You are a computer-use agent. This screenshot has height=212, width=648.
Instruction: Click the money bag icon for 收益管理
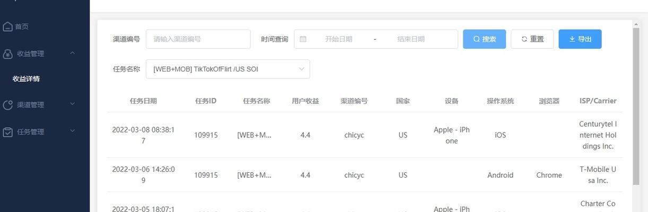pyautogui.click(x=8, y=54)
